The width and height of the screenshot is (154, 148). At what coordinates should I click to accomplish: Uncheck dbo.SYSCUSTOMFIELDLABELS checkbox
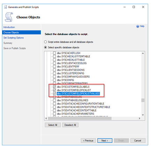[x=54, y=87]
